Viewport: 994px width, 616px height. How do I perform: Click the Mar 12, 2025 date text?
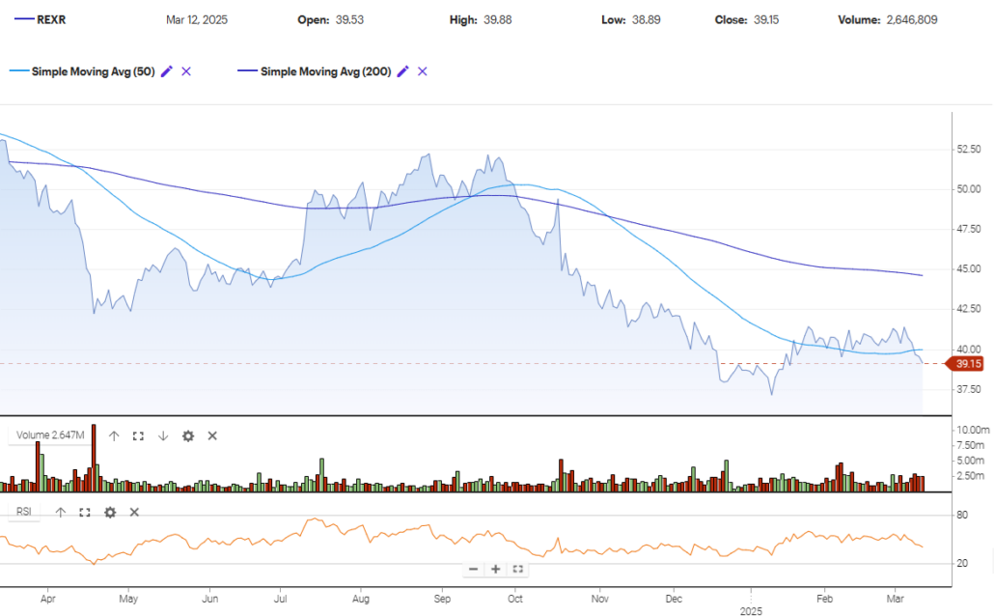point(197,19)
